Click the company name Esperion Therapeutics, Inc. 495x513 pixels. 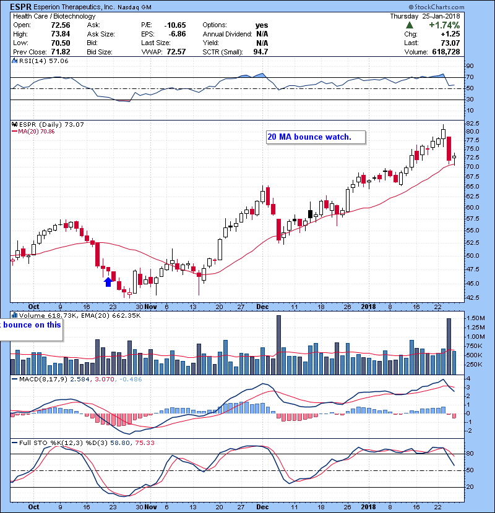(74, 7)
